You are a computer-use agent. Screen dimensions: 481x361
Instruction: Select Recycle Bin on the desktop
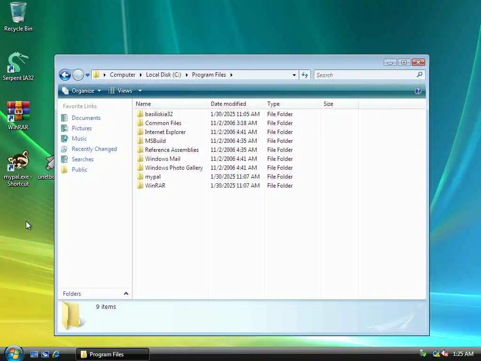click(18, 17)
